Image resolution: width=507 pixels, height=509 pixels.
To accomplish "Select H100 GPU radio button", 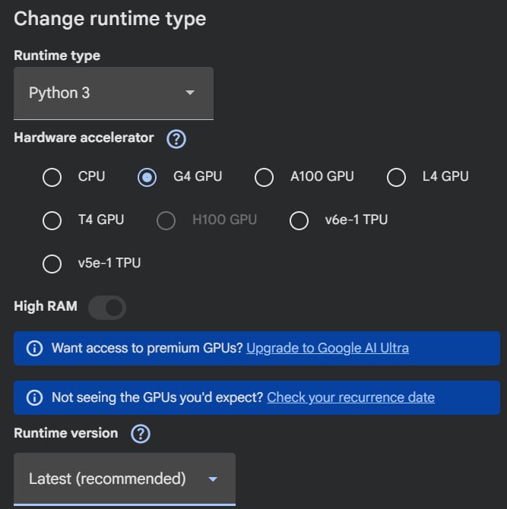I will click(166, 220).
